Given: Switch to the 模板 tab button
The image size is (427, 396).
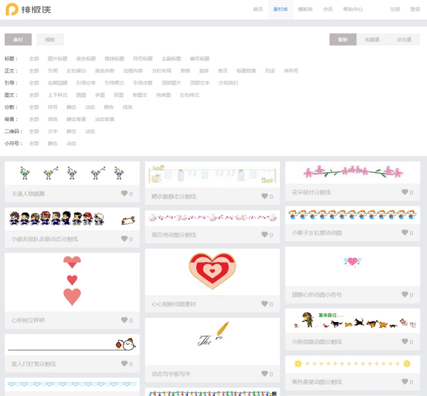Looking at the screenshot, I should 50,39.
